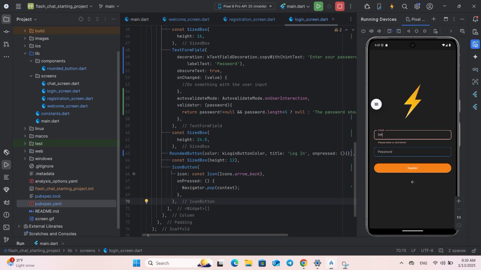Collapse all in Project panel

coord(97,19)
